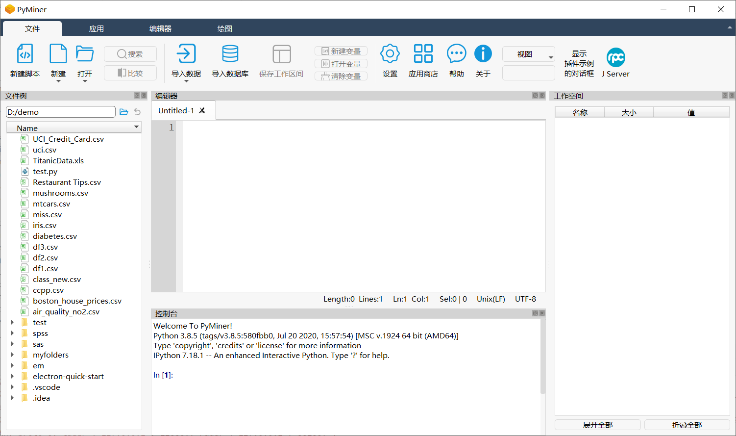Close the 文件树 panel
Image resolution: width=736 pixels, height=436 pixels.
(144, 96)
